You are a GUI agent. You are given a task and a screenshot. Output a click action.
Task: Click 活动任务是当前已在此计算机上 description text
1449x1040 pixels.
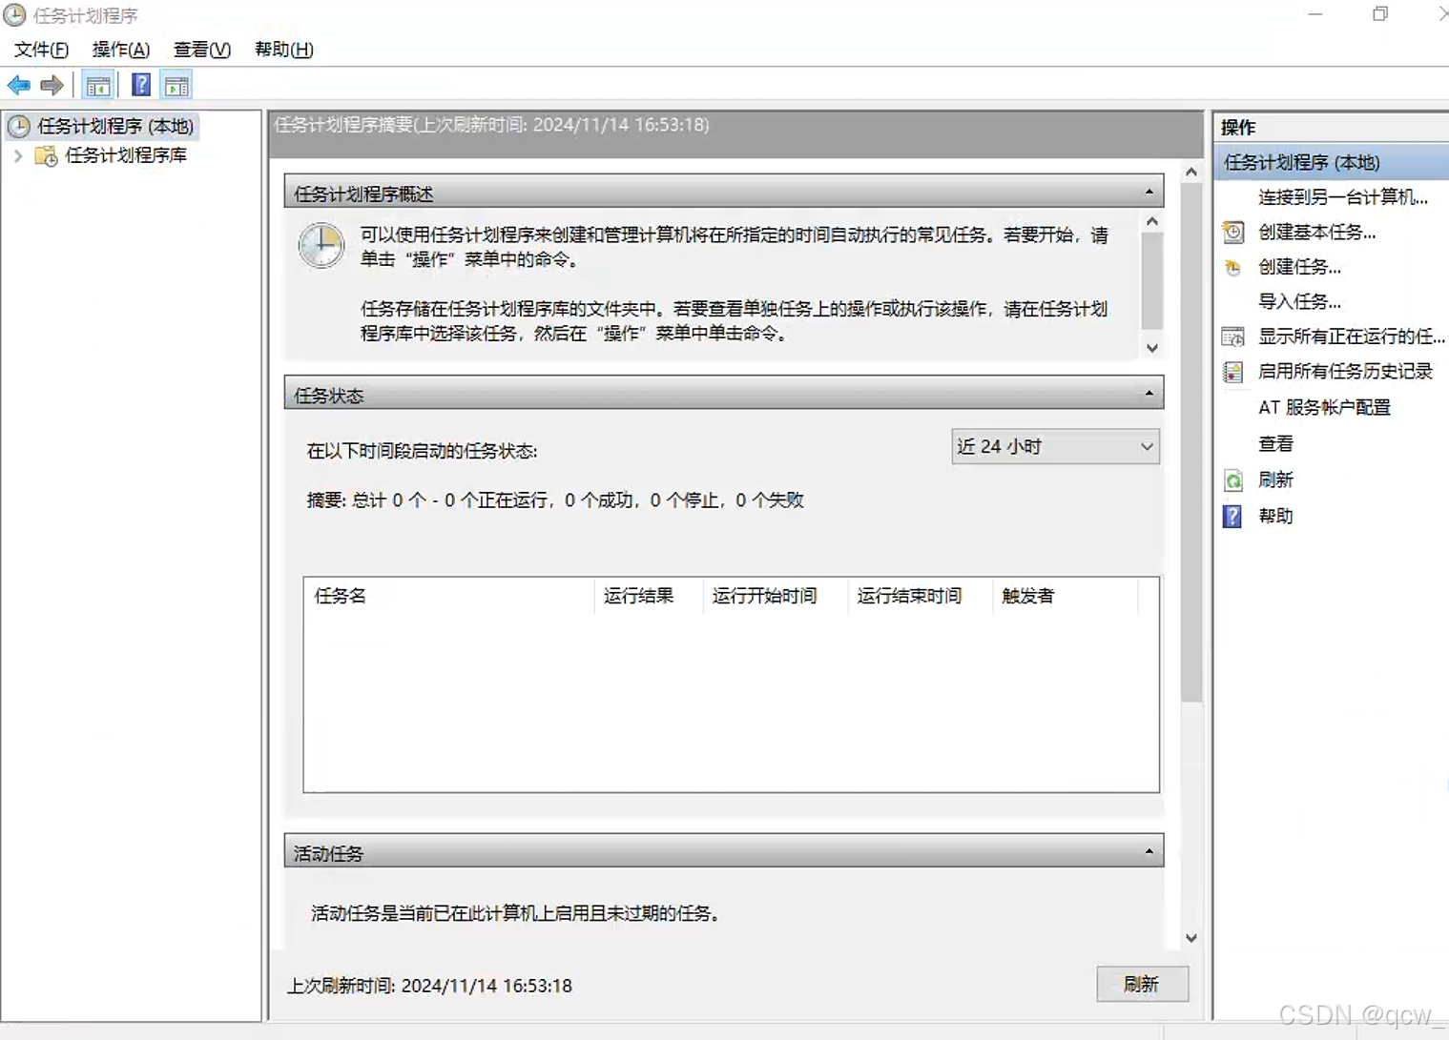pos(515,913)
